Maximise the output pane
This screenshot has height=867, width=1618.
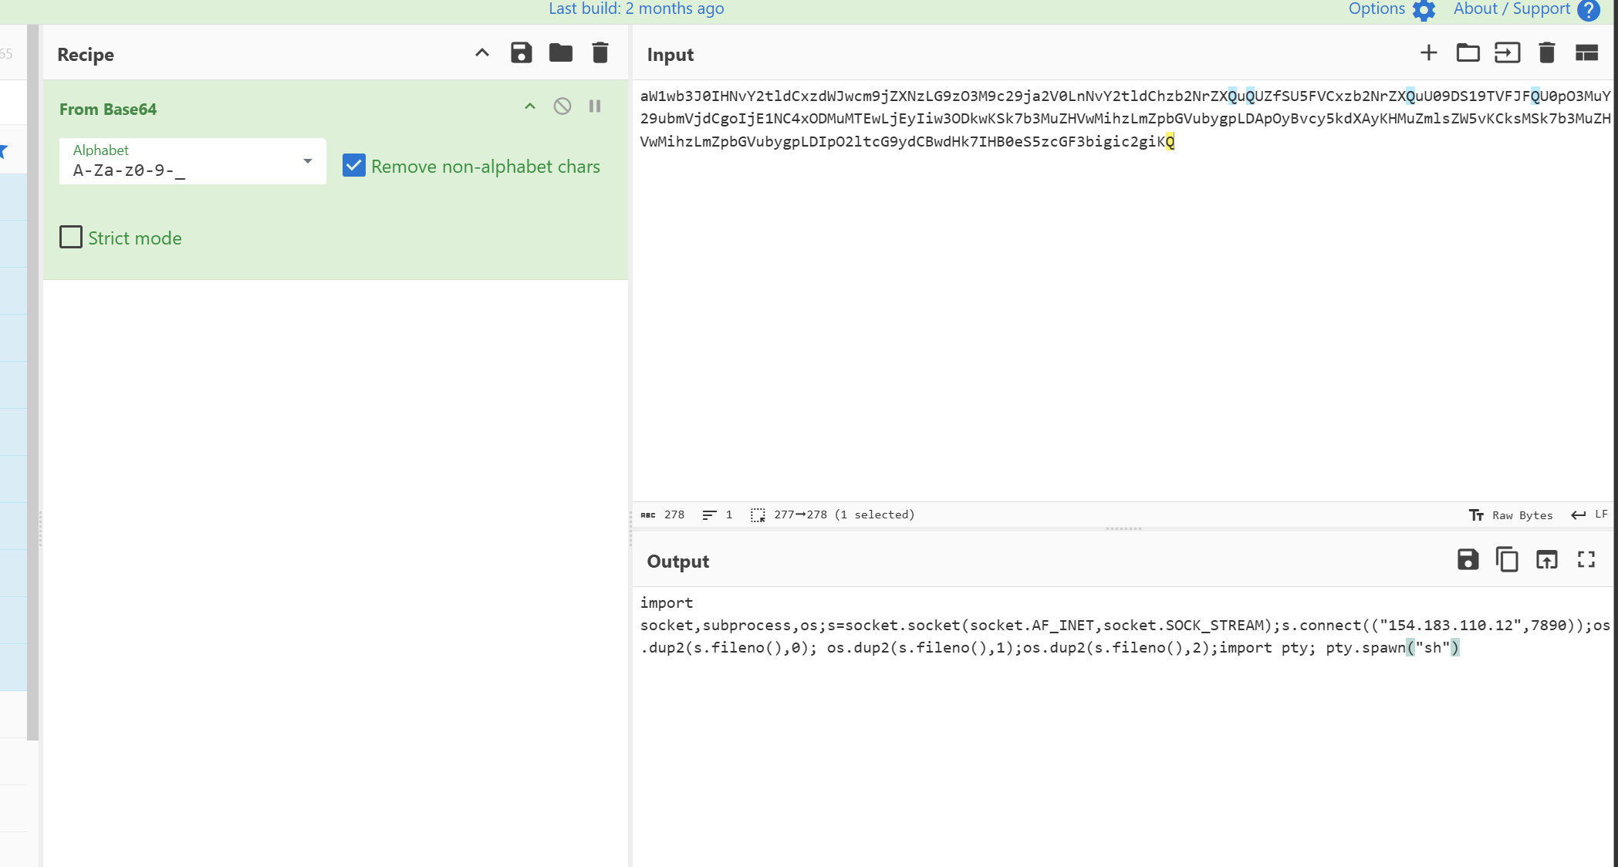tap(1586, 560)
